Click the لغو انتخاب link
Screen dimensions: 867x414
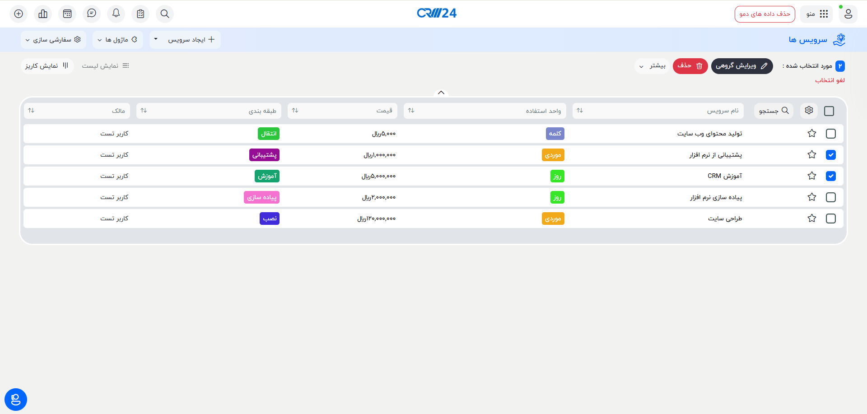coord(830,80)
